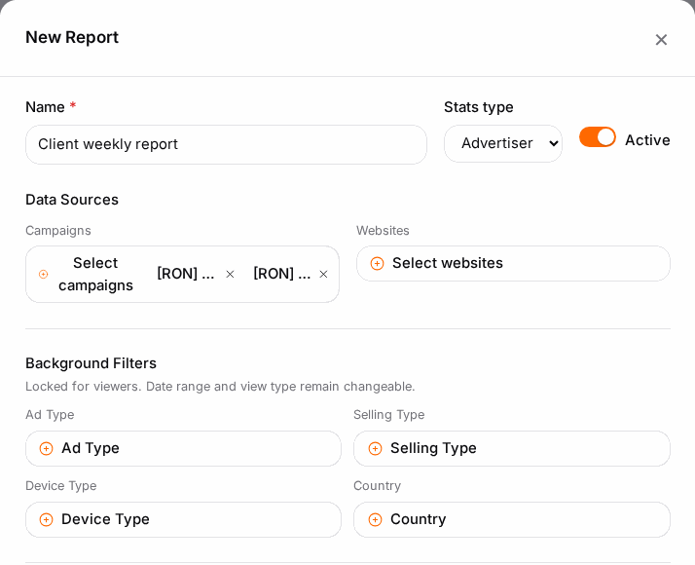The height and width of the screenshot is (565, 695).
Task: Remove the first [RON] campaign chip
Action: pyautogui.click(x=230, y=275)
